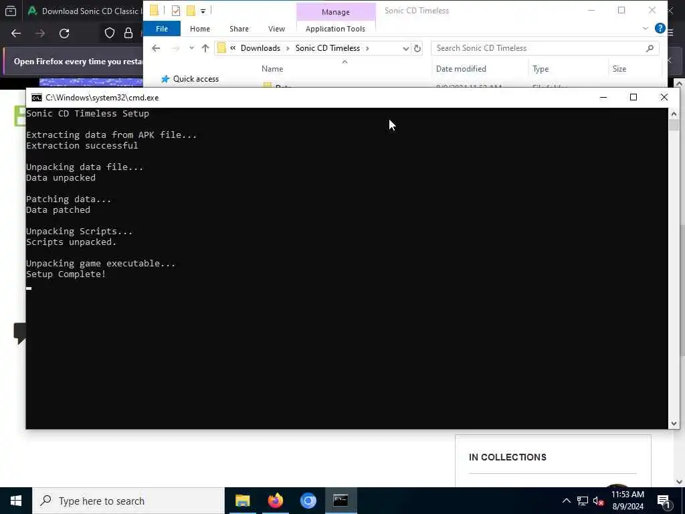Screen dimensions: 685x514
Task: Click the Firefox tracking protection shield icon
Action: tap(110, 33)
